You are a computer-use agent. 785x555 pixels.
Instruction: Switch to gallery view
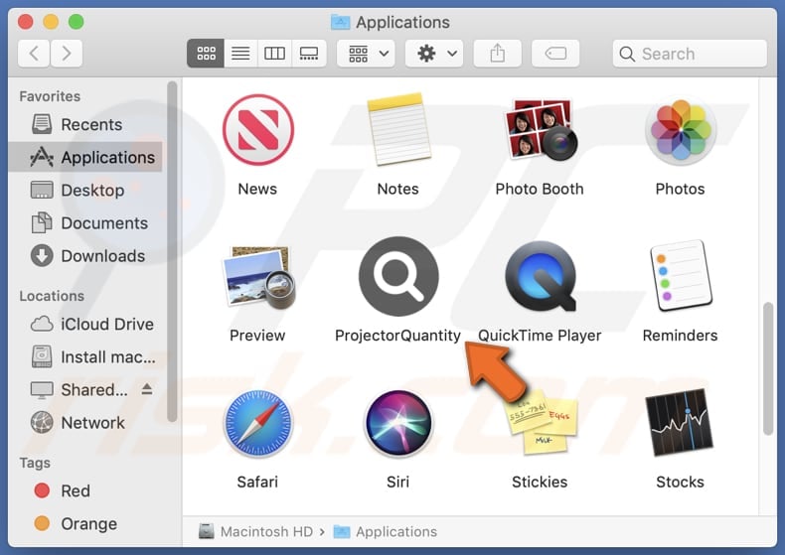pyautogui.click(x=309, y=53)
